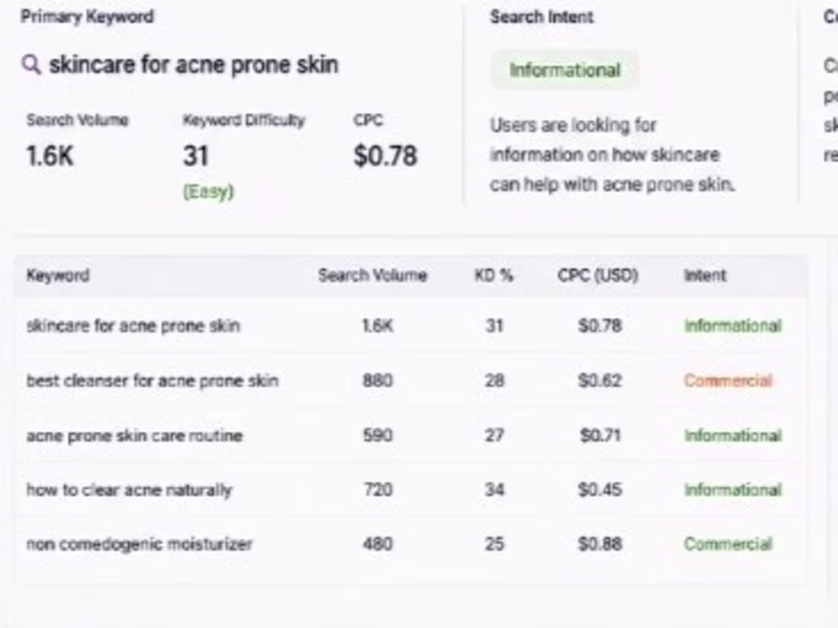This screenshot has width=838, height=628.
Task: Click the 1.6K Search Volume metric
Action: (50, 156)
